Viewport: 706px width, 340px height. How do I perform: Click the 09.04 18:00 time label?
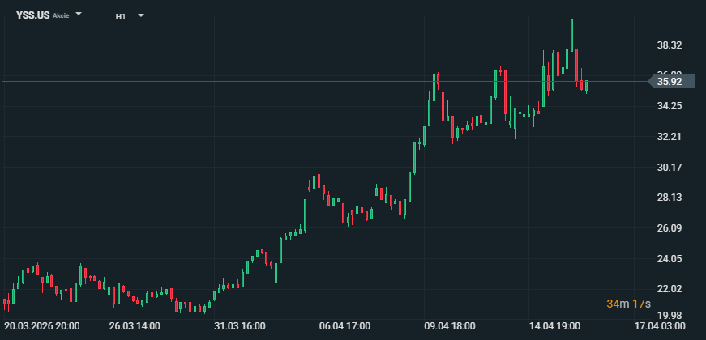click(450, 326)
